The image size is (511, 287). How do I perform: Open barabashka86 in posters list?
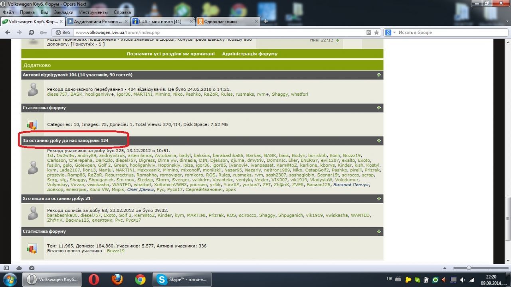pyautogui.click(x=62, y=215)
